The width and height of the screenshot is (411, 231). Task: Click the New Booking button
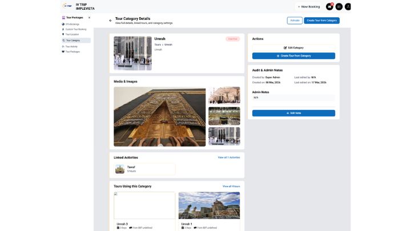tap(309, 7)
